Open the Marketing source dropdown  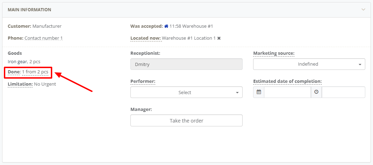point(309,64)
